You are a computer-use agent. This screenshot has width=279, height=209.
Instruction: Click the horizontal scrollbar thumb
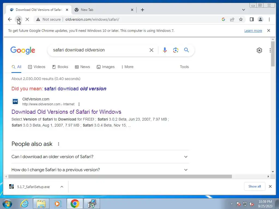coord(120,176)
